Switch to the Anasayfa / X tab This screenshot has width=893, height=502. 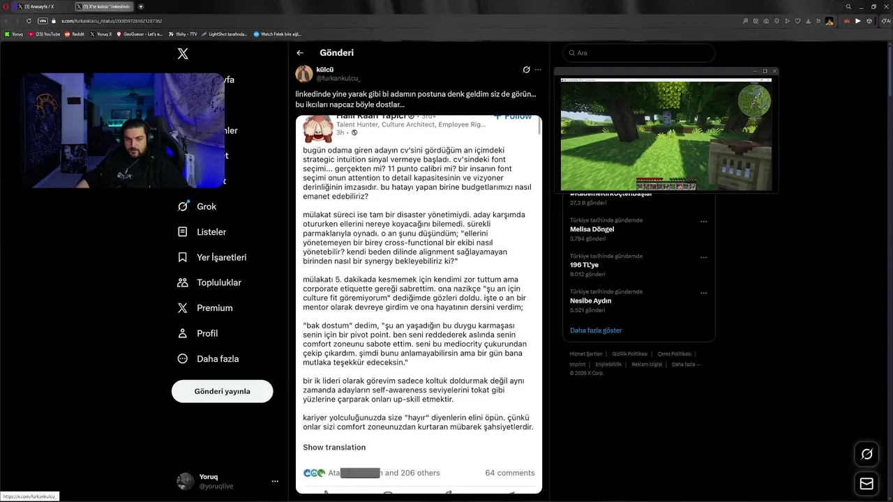[x=43, y=6]
